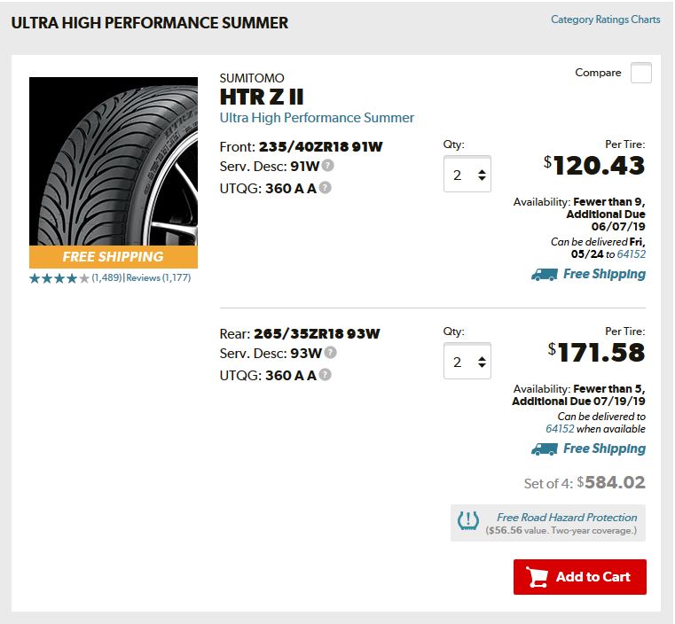Click the 64152 zip code in front tire delivery
The image size is (675, 624).
coord(631,254)
